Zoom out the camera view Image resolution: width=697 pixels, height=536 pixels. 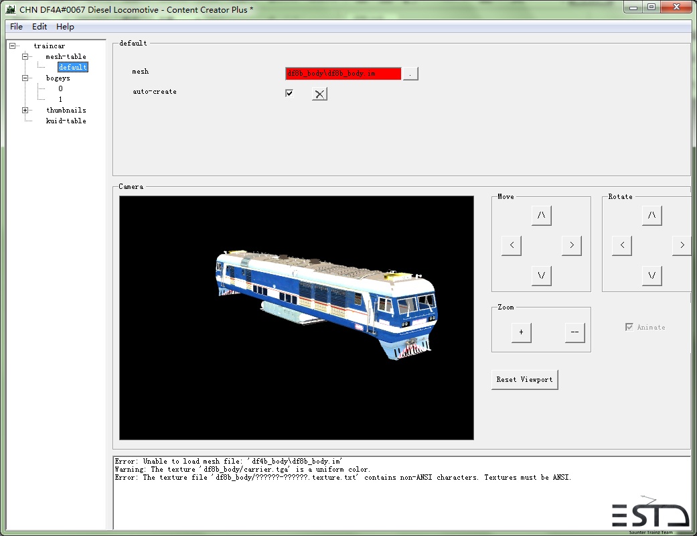(574, 332)
